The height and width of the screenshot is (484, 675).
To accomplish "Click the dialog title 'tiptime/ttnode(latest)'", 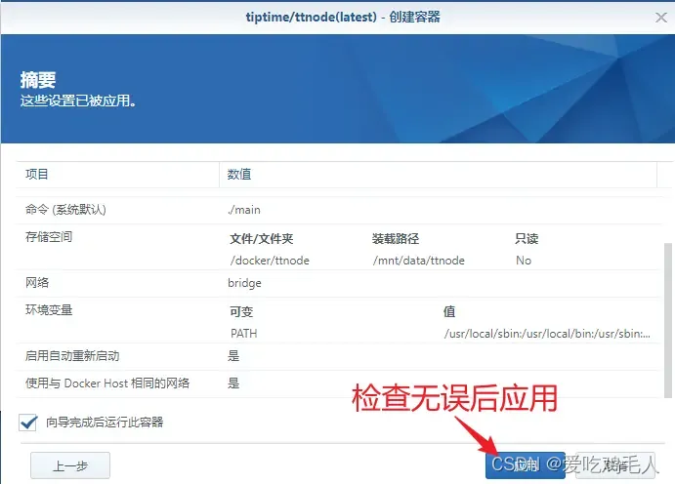I will (x=312, y=18).
